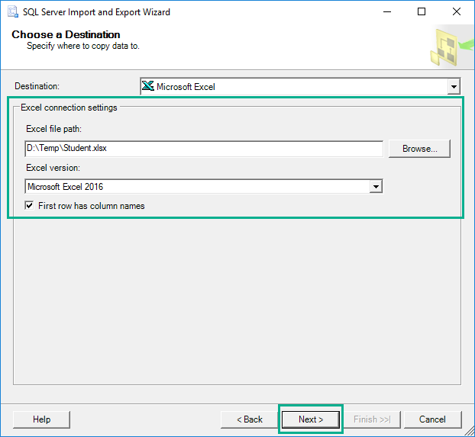Close the wizard window
Viewport: 475px width, 437px height.
click(457, 11)
